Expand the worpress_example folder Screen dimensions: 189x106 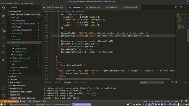[24, 67]
